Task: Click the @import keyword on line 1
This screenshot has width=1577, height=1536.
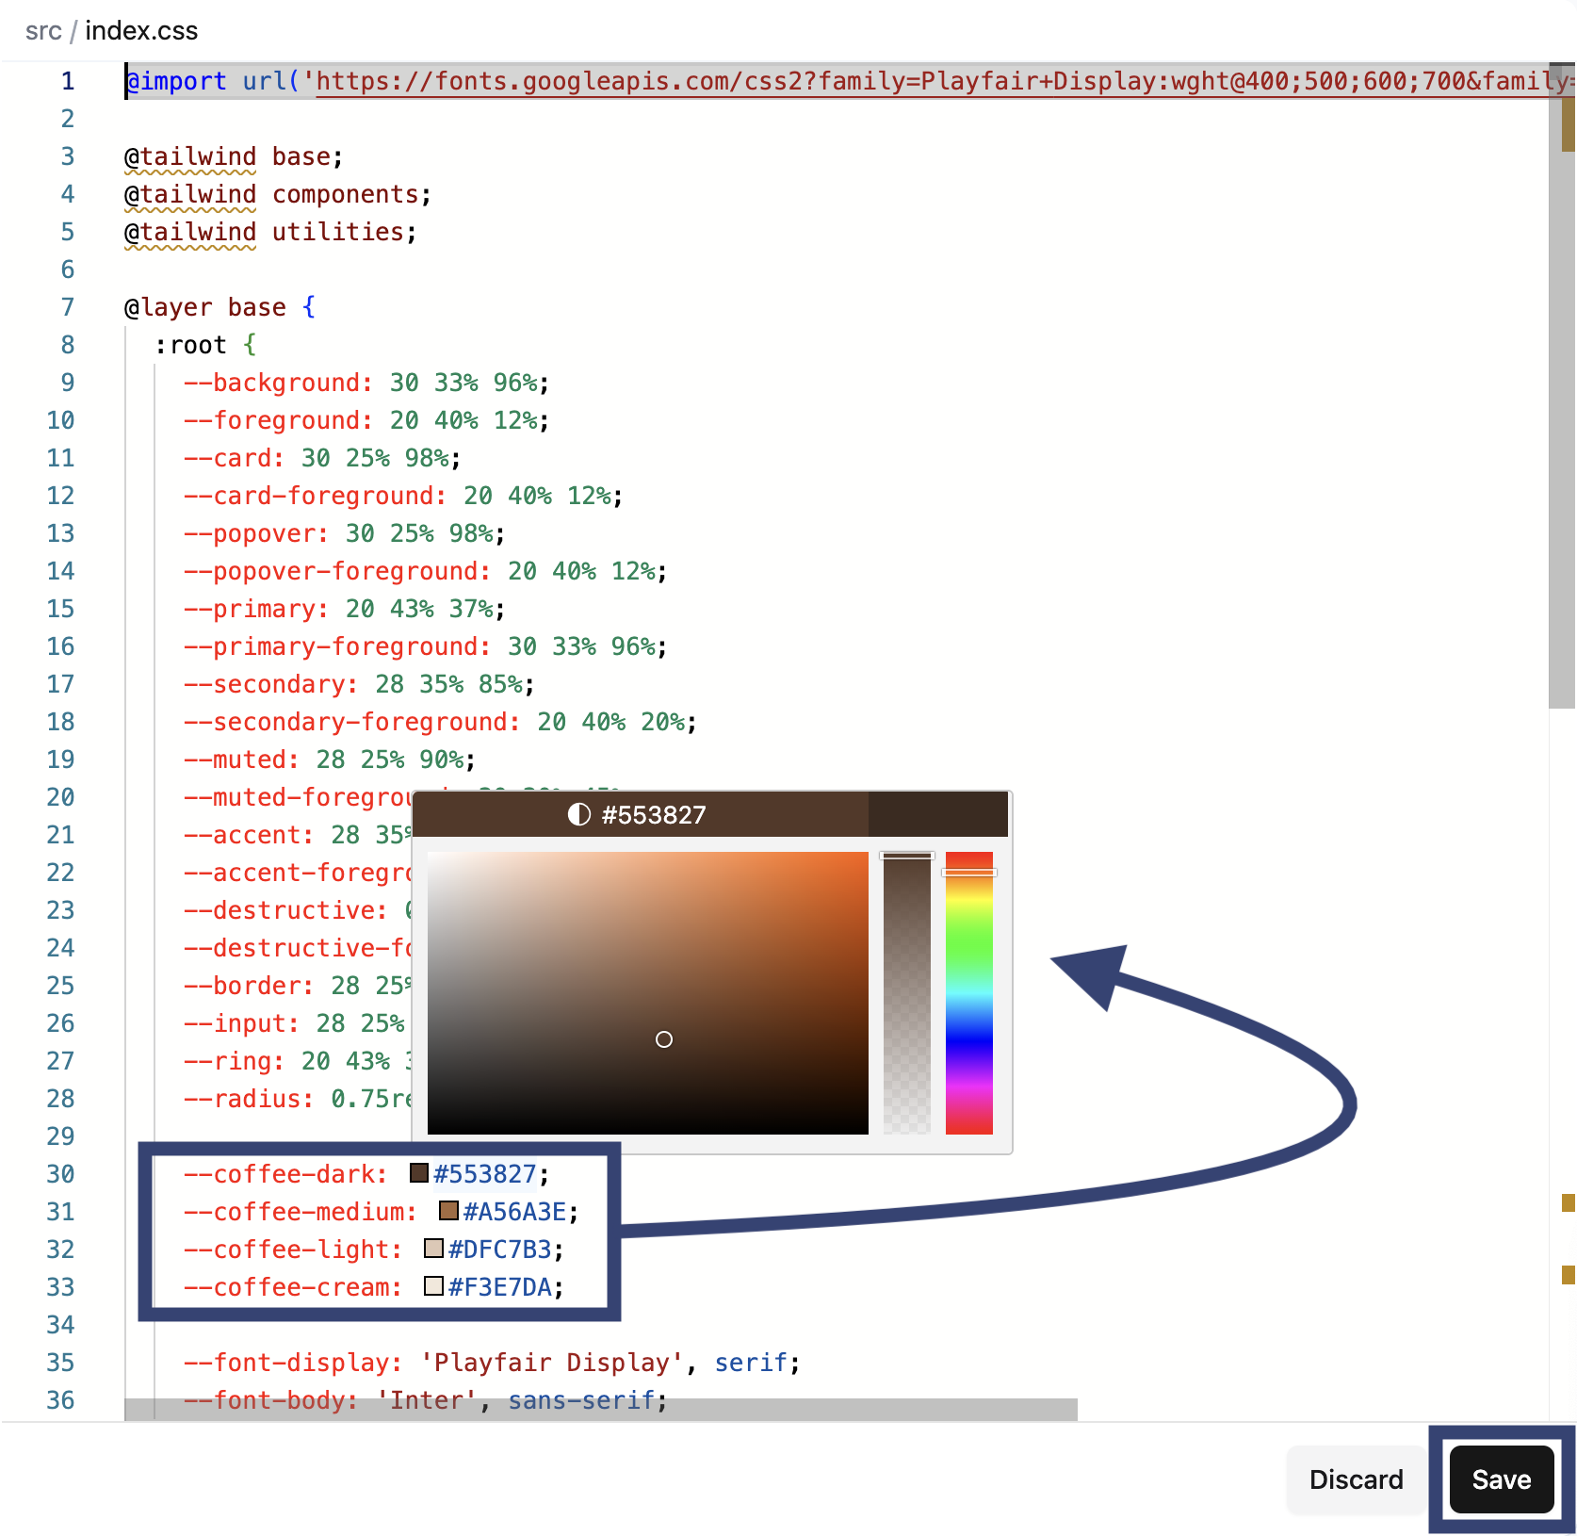Action: point(176,82)
